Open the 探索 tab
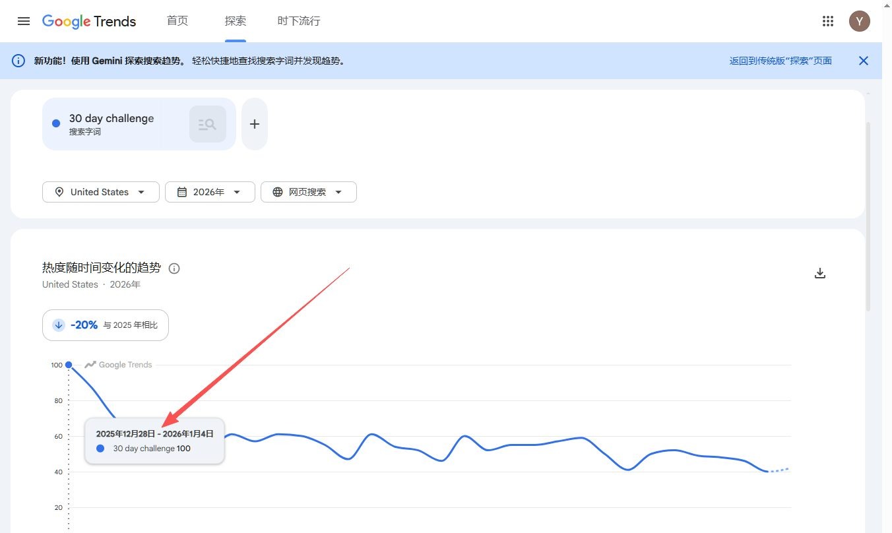 [x=236, y=21]
